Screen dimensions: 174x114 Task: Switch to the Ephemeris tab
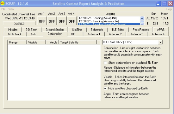(97, 30)
